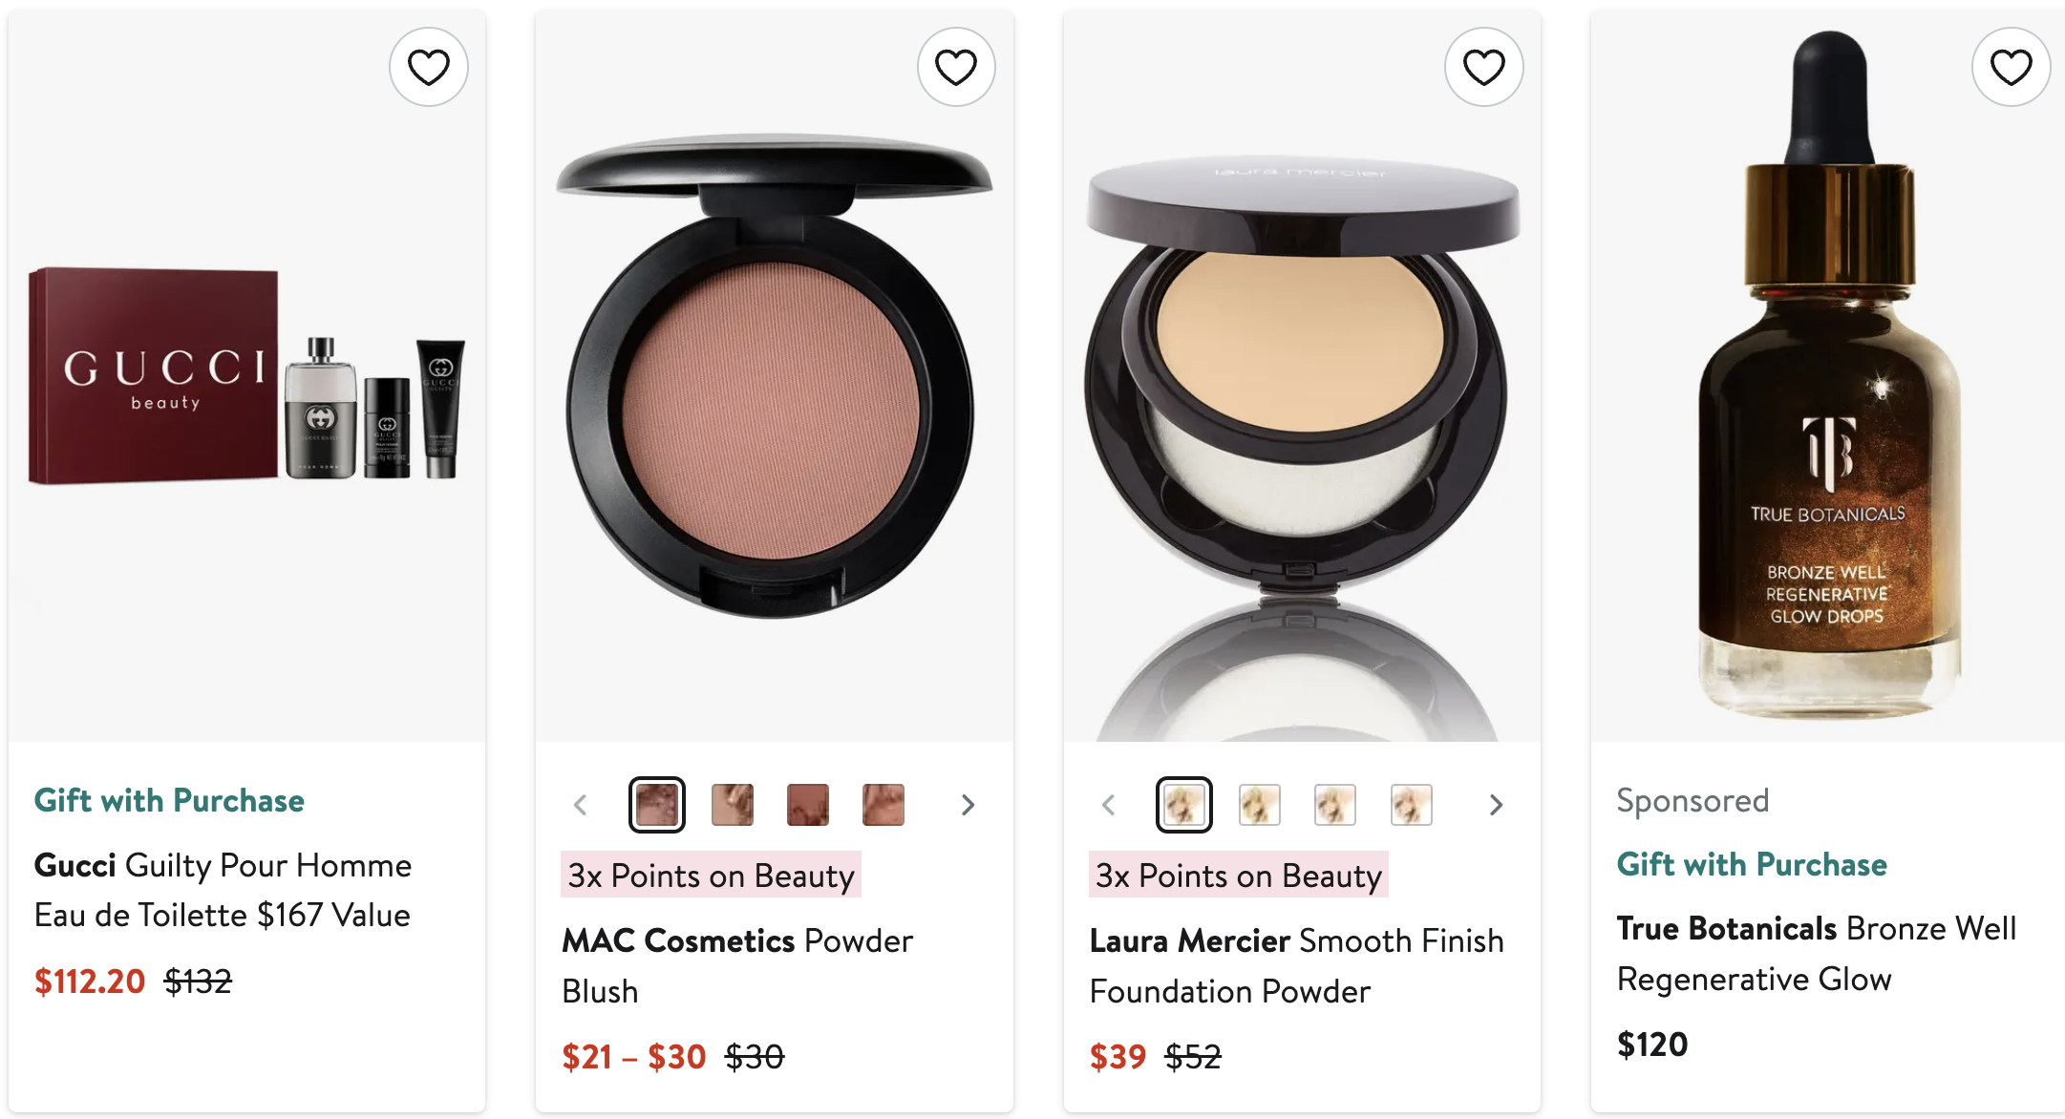Select the first MAC blush shade swatch

[x=657, y=805]
